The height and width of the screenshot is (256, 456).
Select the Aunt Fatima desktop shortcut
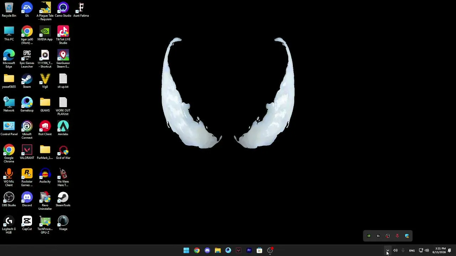[x=81, y=10]
